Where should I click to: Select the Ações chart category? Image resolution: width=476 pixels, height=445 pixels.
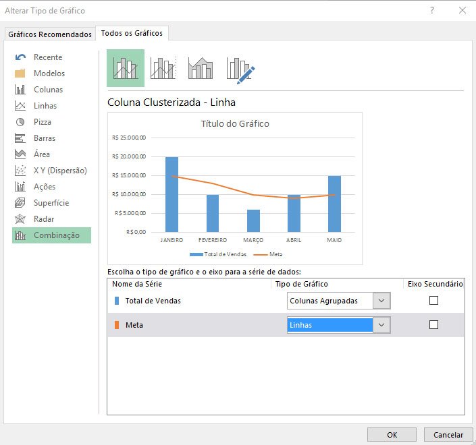(x=44, y=187)
